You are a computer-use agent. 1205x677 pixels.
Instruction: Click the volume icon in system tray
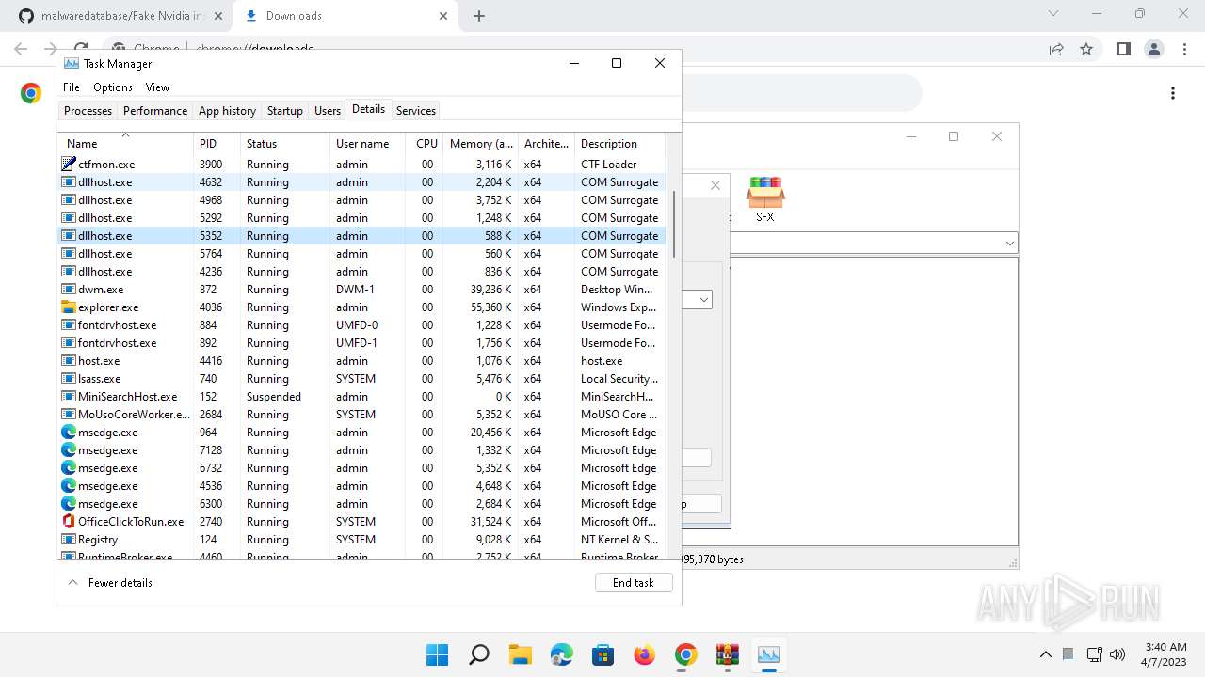(1117, 654)
